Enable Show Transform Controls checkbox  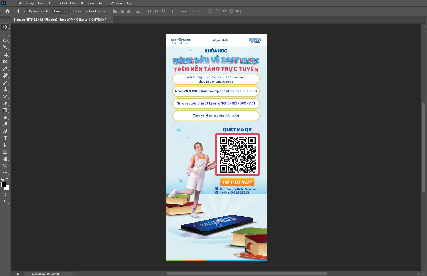(72, 11)
